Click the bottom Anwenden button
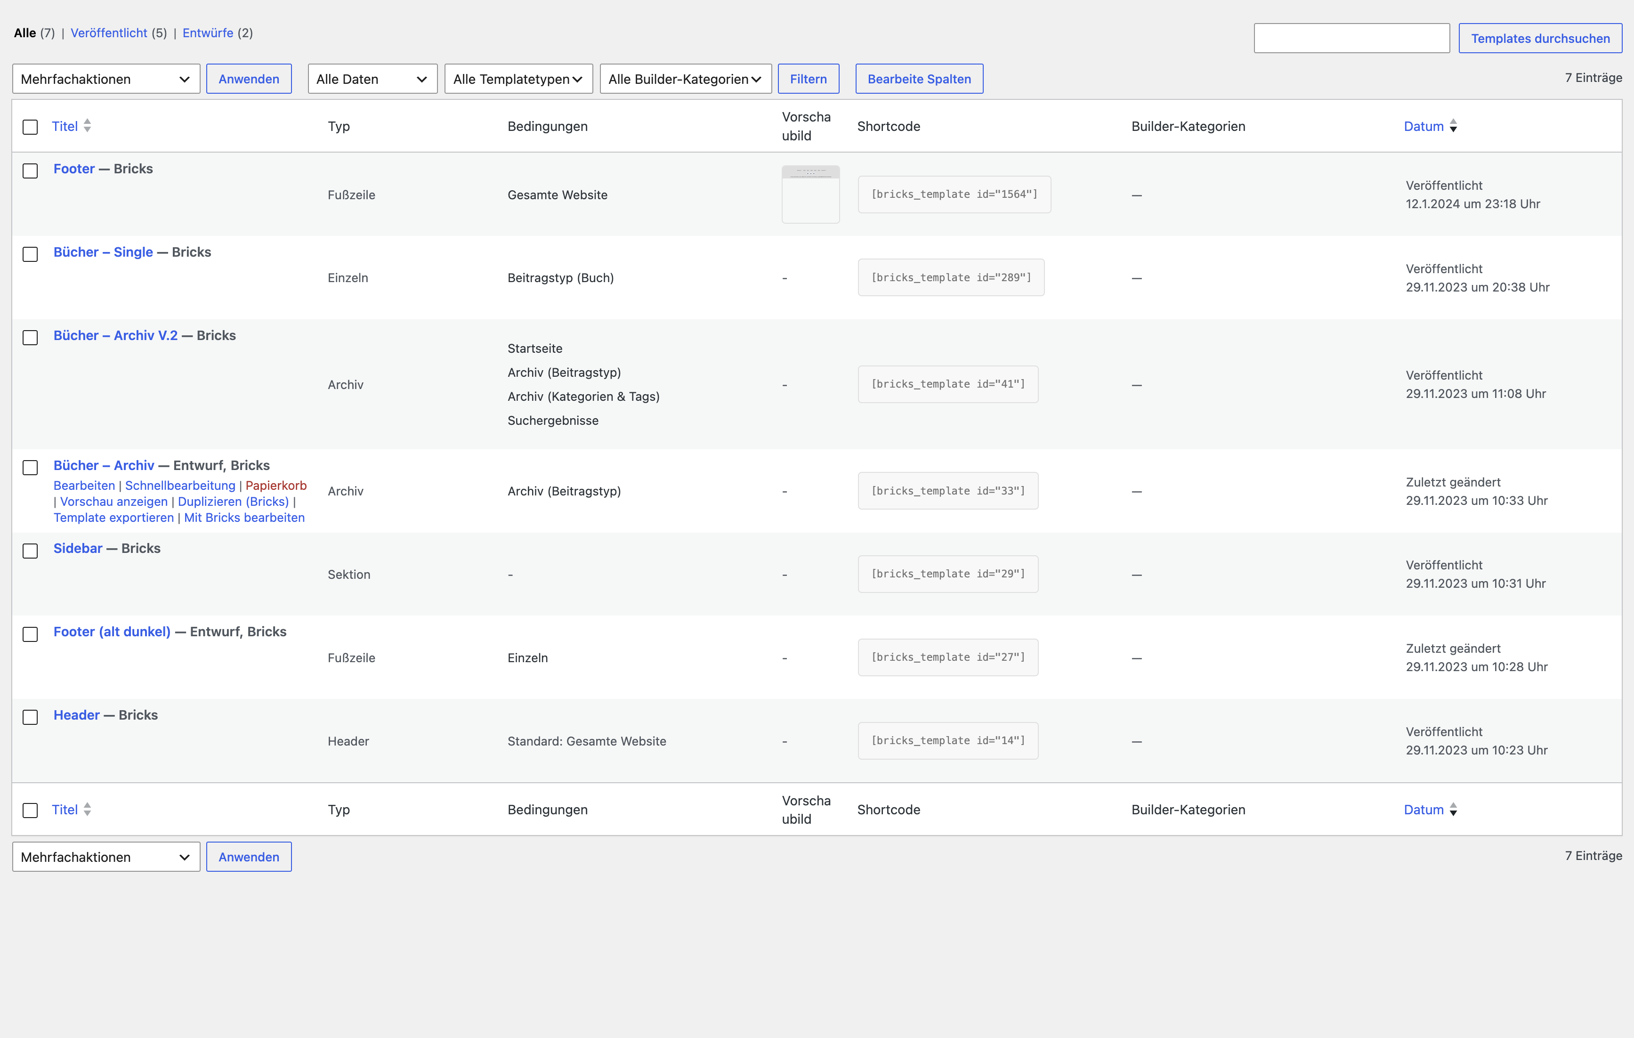 248,857
